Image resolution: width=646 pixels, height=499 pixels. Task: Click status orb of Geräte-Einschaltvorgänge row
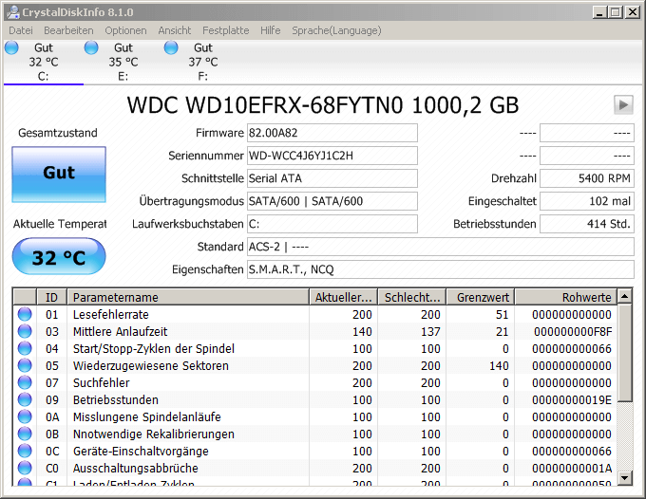(25, 451)
